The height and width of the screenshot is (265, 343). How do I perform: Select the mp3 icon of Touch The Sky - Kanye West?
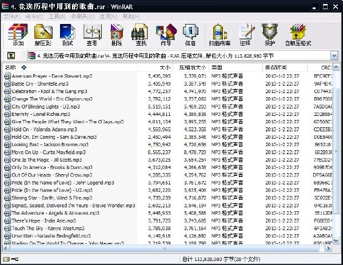(7, 228)
